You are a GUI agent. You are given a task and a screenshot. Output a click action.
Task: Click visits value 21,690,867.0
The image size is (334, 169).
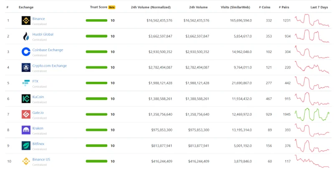(x=242, y=83)
